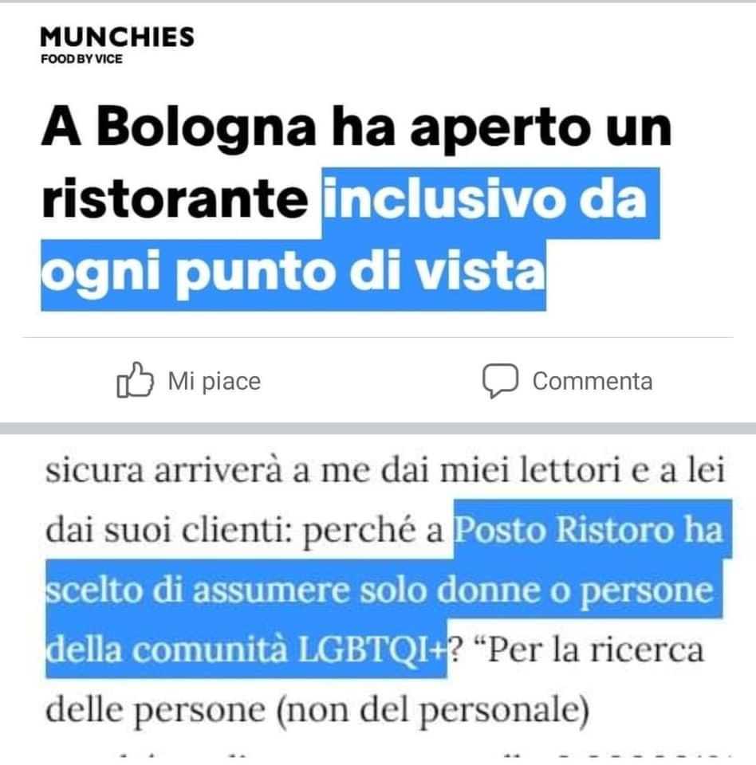Click the 'FOOD BY VICE' subtitle
The height and width of the screenshot is (765, 756).
pos(81,59)
